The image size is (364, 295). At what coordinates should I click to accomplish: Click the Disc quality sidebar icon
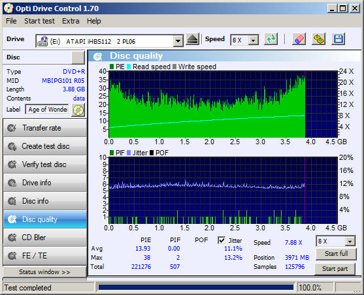point(12,219)
